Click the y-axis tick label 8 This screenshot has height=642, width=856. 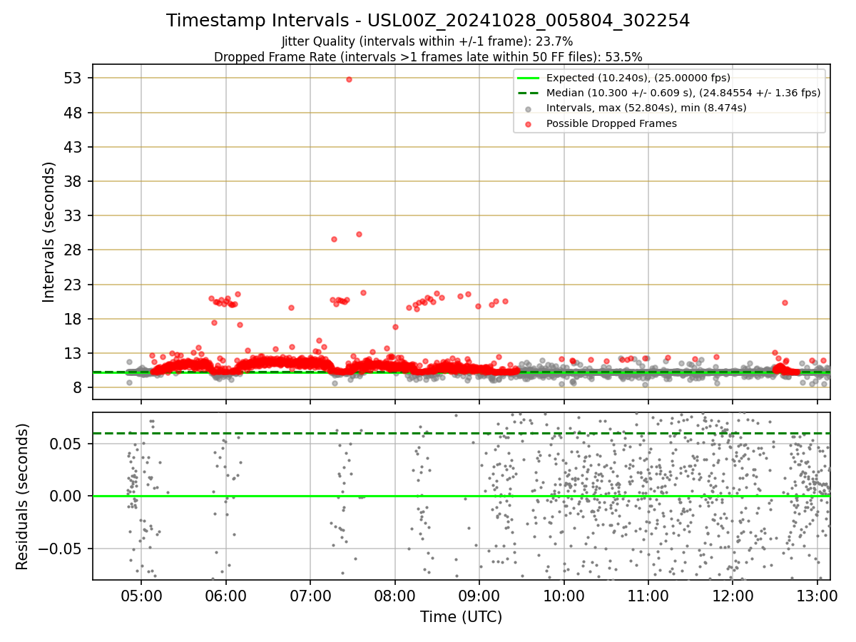pyautogui.click(x=79, y=387)
